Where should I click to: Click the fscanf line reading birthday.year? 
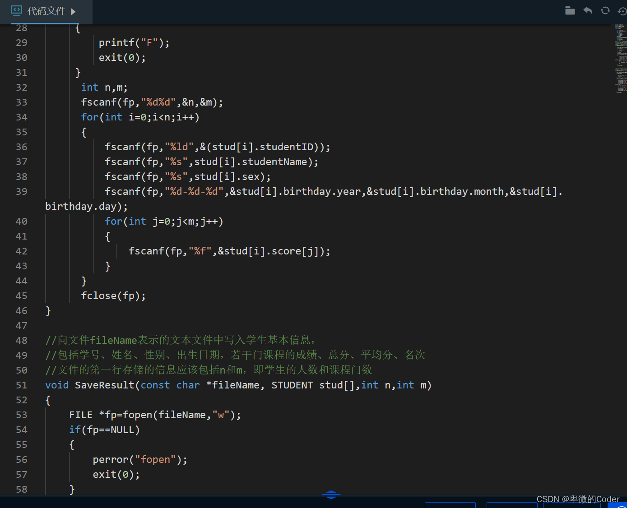tap(334, 192)
